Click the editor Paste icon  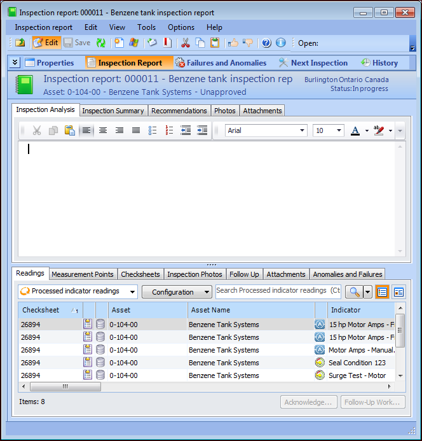70,130
